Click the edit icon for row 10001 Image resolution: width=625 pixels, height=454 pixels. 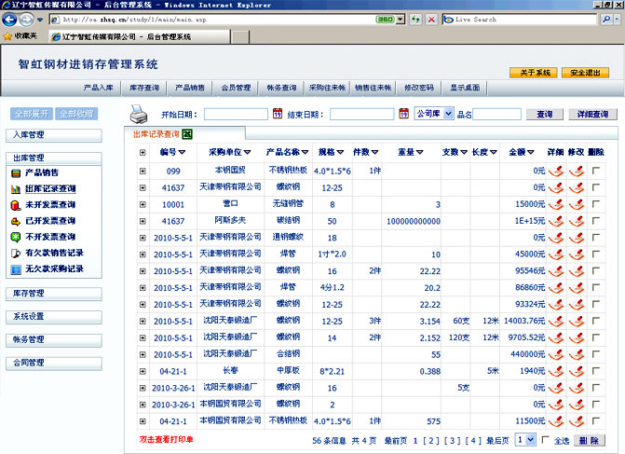click(577, 204)
